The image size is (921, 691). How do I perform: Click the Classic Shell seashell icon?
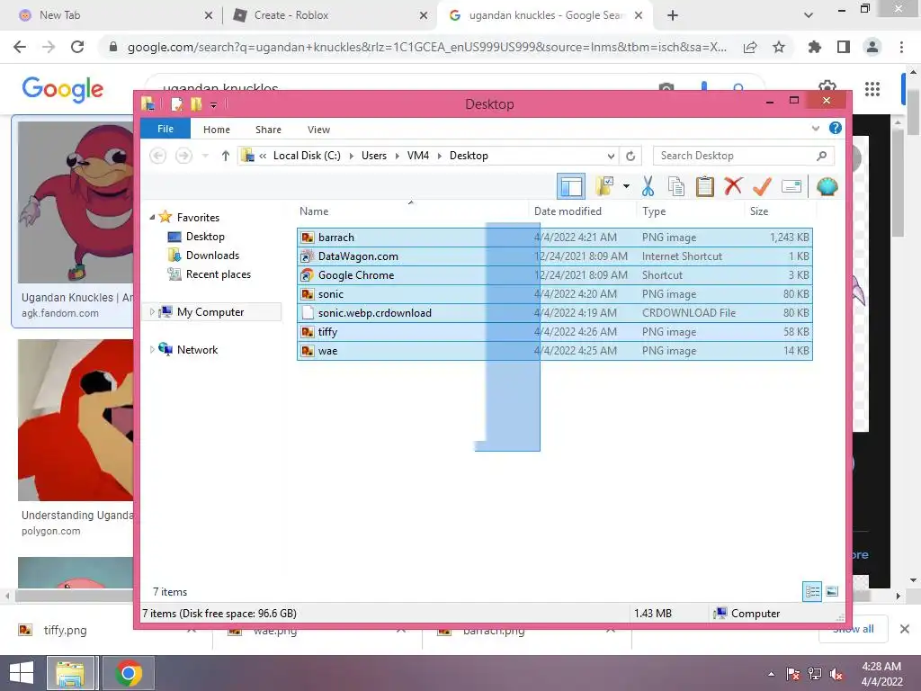[827, 186]
